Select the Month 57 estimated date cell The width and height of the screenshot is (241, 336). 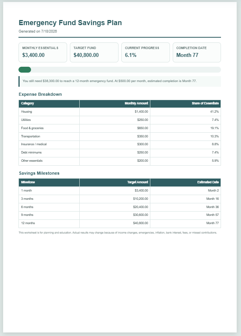tap(186, 215)
